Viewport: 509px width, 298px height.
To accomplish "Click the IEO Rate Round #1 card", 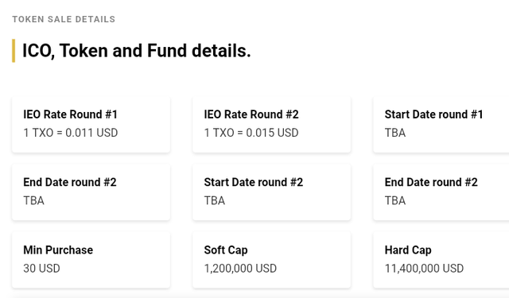I will [x=91, y=124].
